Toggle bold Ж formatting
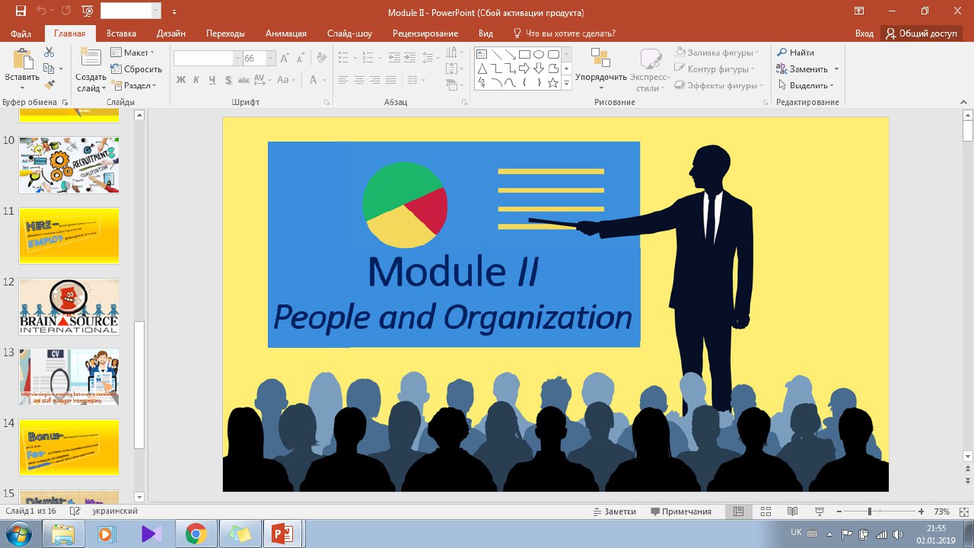Image resolution: width=974 pixels, height=548 pixels. click(x=181, y=80)
